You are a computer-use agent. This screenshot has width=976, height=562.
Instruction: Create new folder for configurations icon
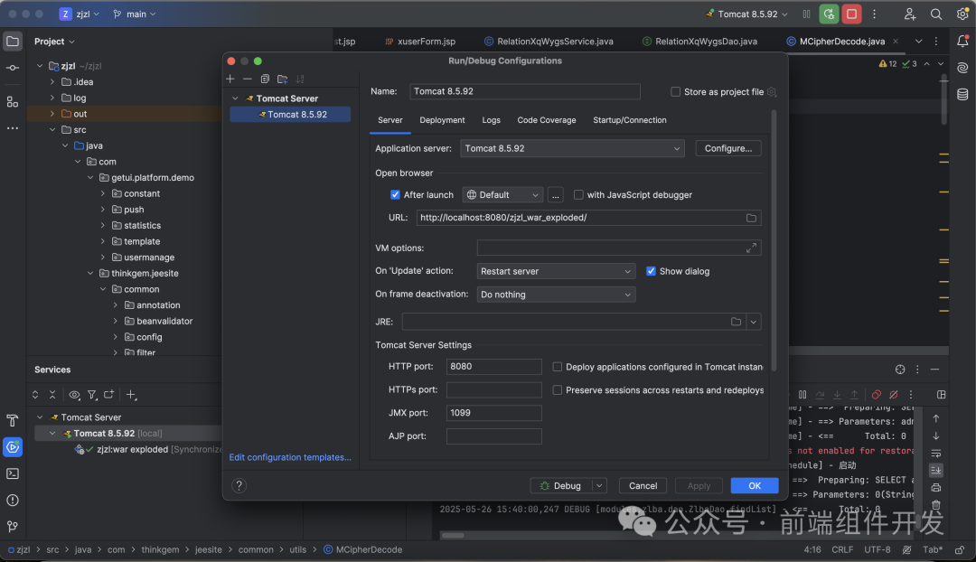(x=283, y=79)
